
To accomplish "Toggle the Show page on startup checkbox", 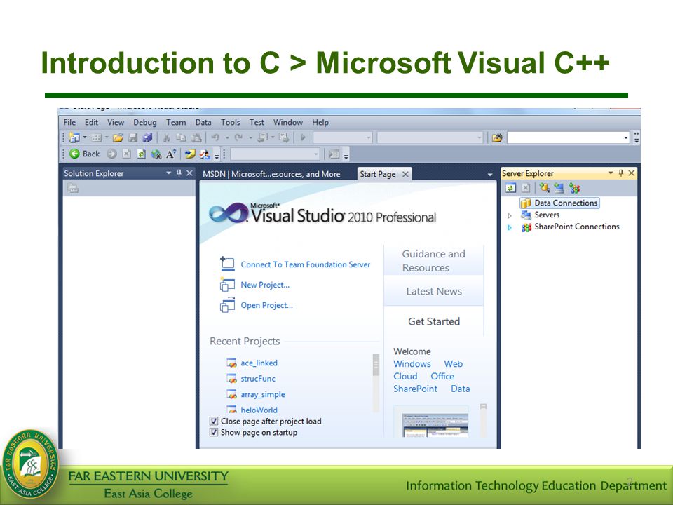I will 214,433.
